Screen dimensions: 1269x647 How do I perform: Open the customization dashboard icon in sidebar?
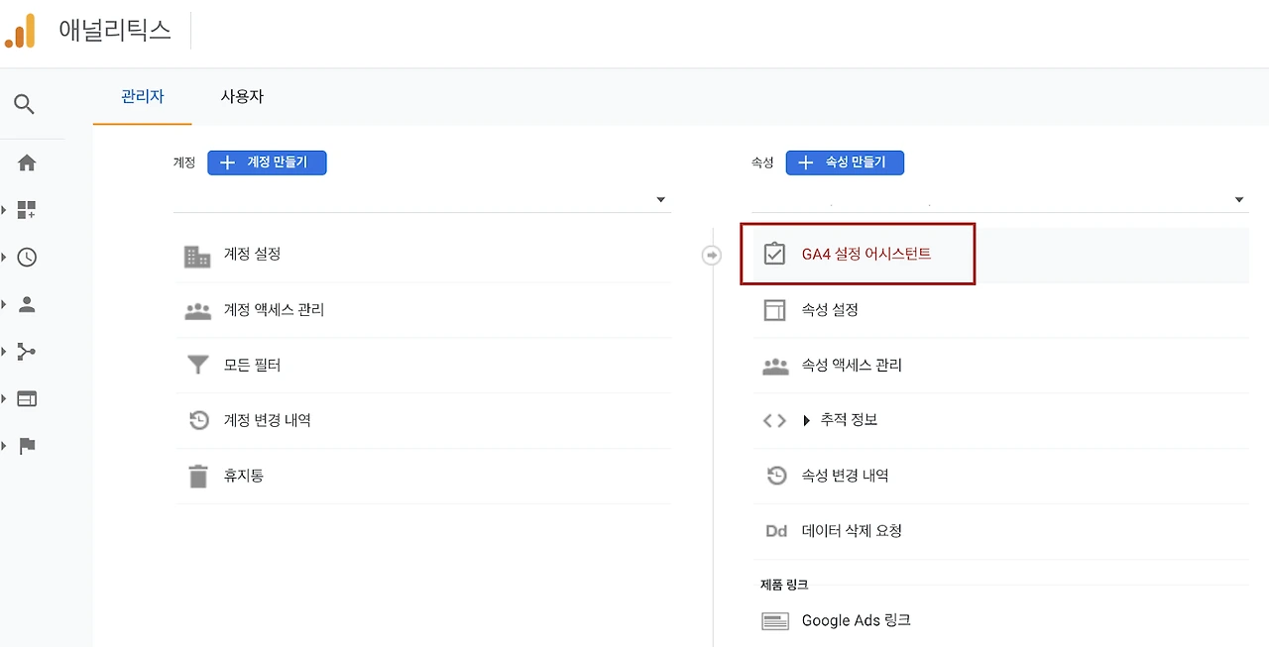(x=27, y=210)
